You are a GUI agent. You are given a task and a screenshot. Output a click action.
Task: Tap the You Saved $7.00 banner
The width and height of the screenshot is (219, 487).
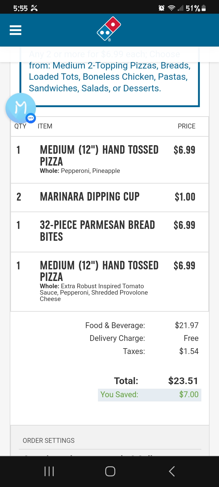coord(149,394)
